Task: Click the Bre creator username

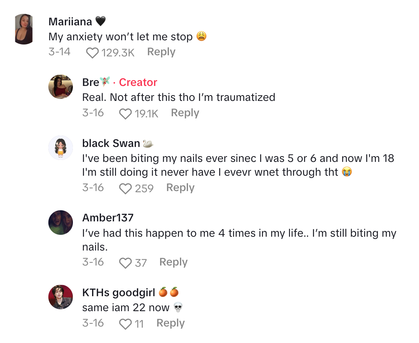Action: [x=91, y=82]
